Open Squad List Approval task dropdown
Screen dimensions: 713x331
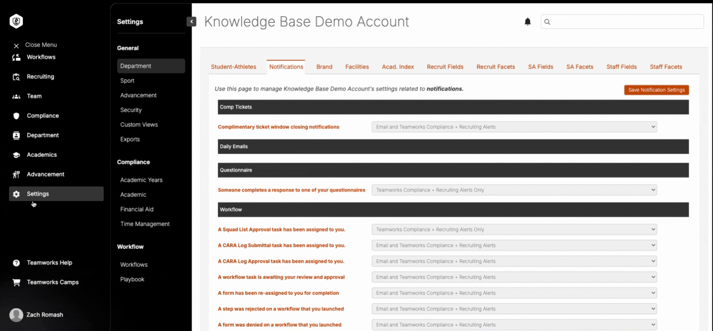coord(514,229)
